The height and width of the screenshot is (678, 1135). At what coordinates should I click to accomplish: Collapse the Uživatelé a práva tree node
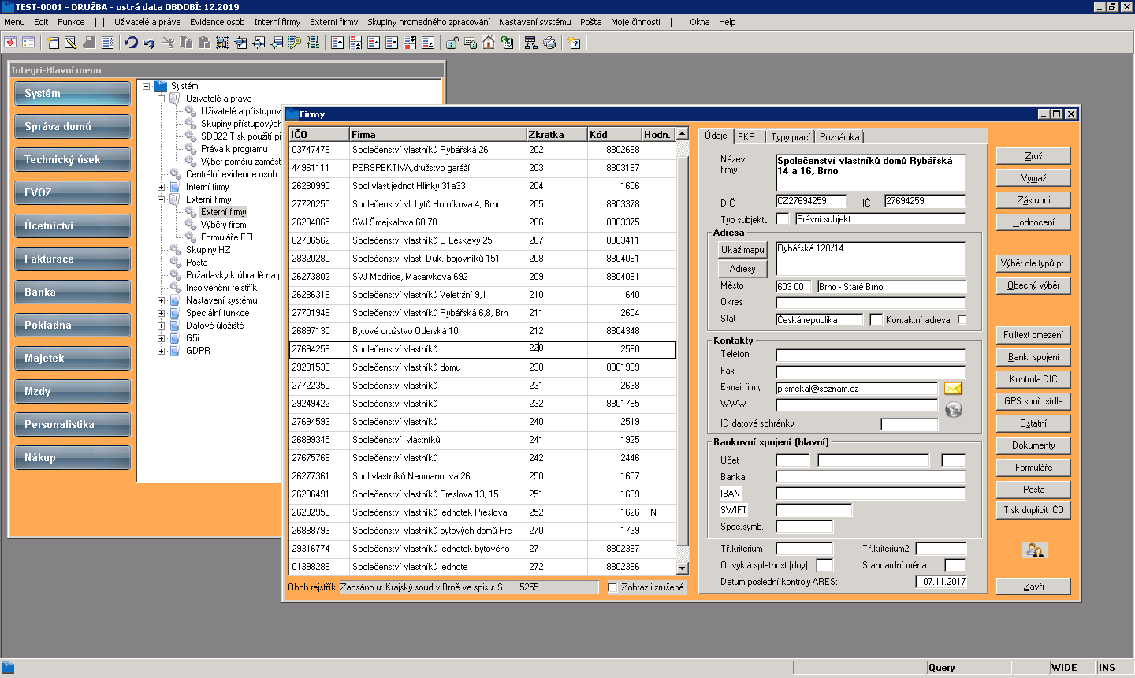pos(161,99)
